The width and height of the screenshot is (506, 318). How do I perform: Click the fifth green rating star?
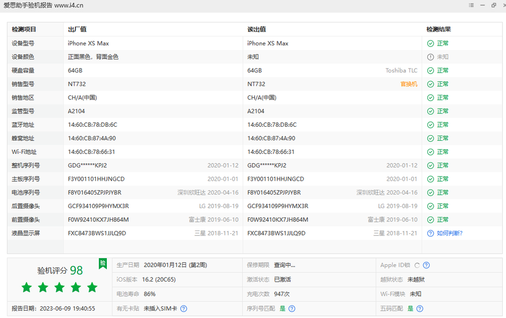point(92,287)
